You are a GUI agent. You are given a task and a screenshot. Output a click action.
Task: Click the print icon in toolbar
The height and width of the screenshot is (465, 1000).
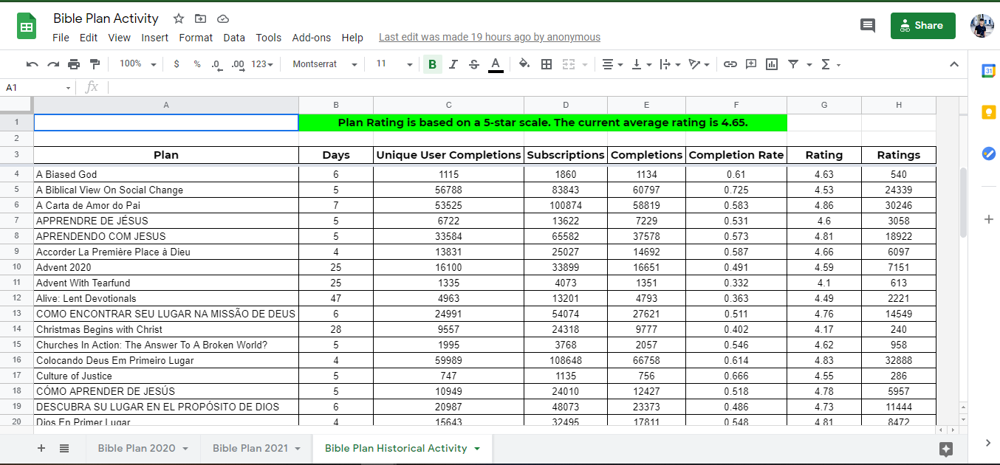(74, 64)
